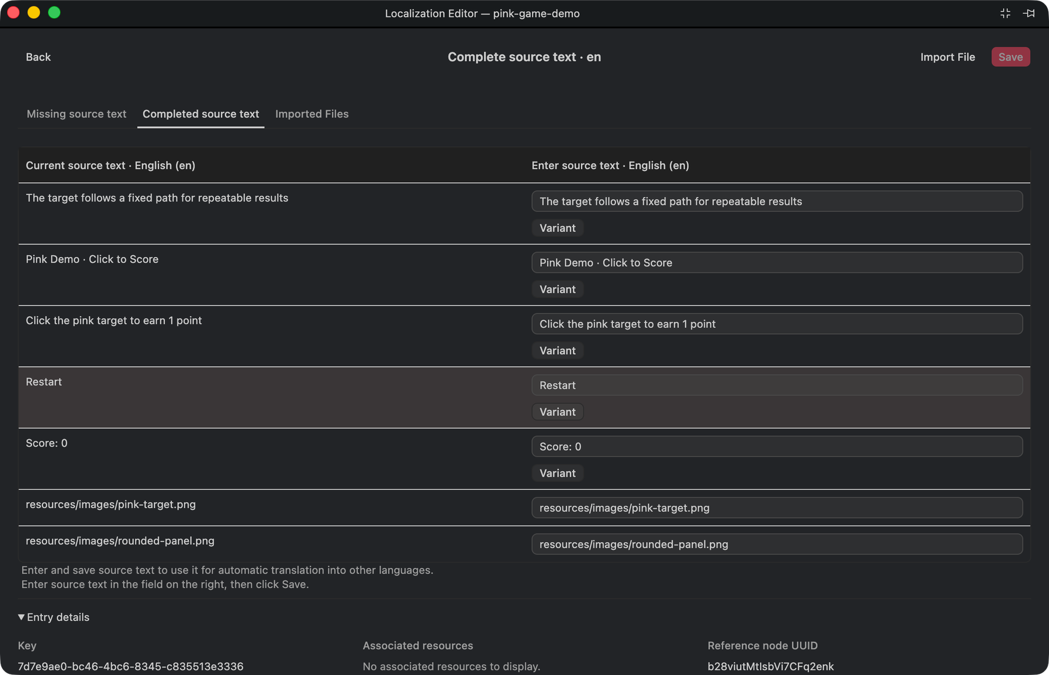The image size is (1049, 675).
Task: Open the Imported Files tab
Action: click(312, 114)
